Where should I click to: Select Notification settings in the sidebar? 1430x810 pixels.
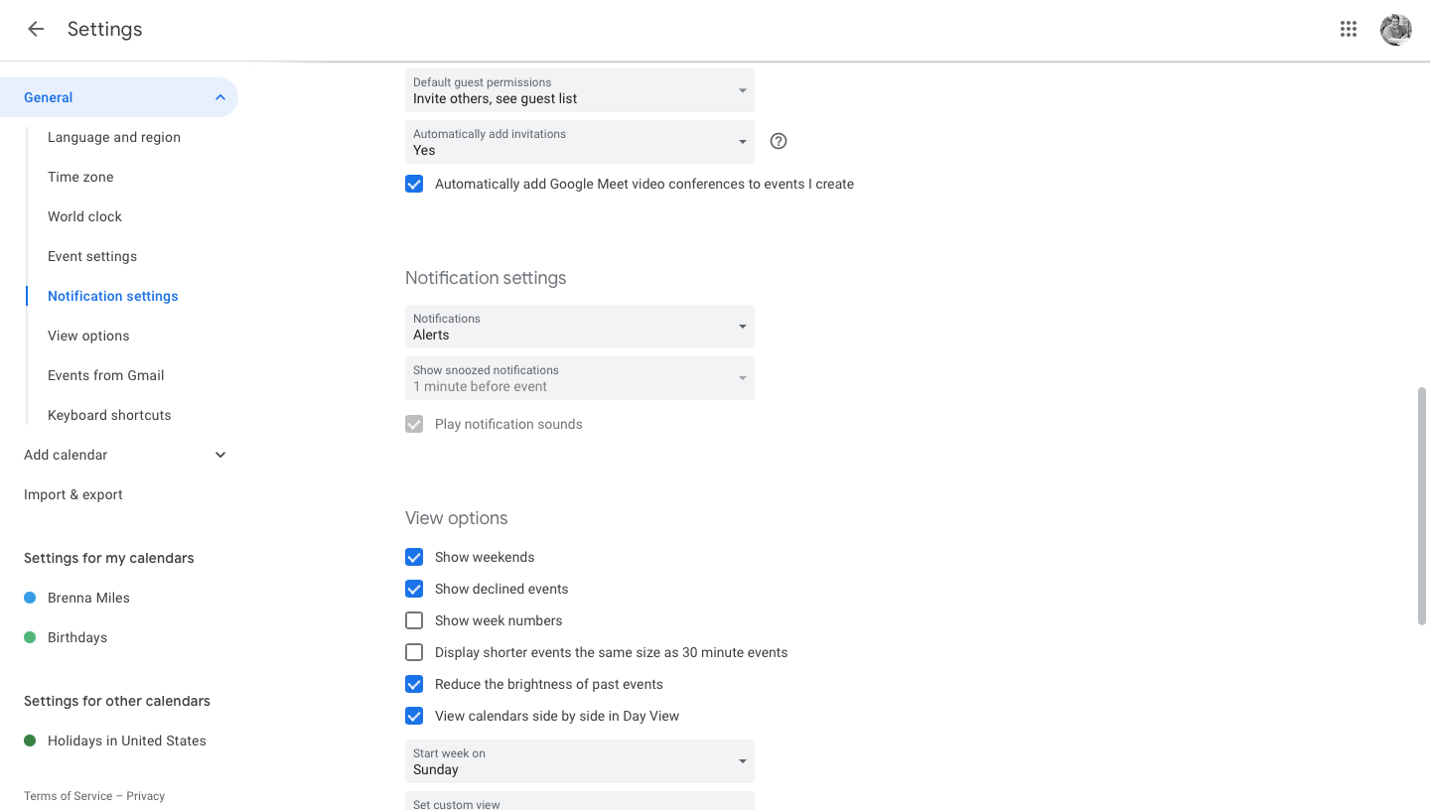click(112, 296)
